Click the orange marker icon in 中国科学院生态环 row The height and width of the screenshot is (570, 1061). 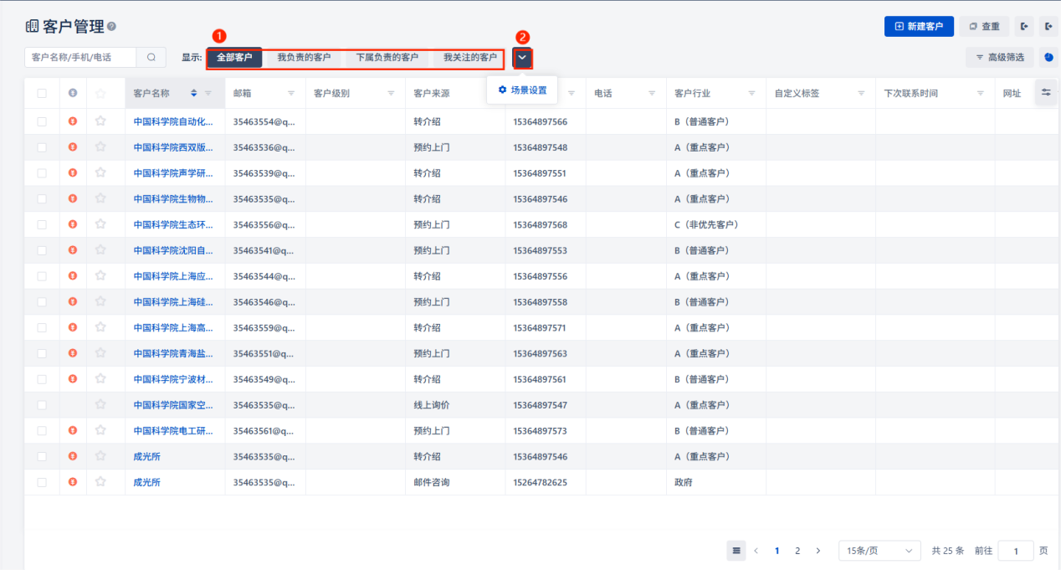point(73,224)
